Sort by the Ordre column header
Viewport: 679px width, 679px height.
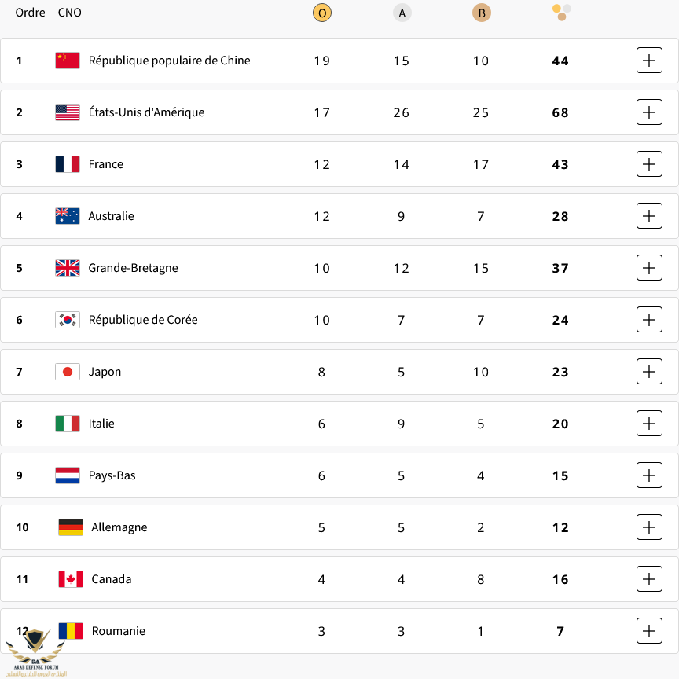30,13
